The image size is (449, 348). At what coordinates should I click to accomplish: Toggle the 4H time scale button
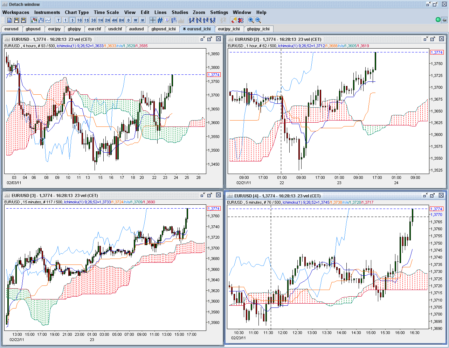pos(115,20)
